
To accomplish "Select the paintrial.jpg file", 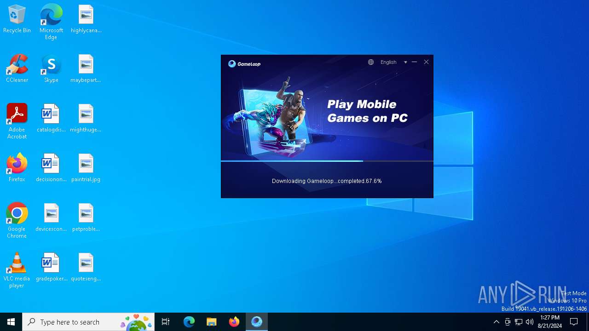I will click(86, 168).
